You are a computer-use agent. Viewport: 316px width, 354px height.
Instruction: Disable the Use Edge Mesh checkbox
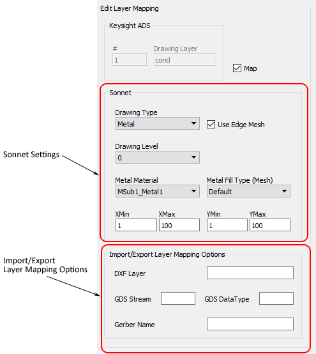[211, 125]
